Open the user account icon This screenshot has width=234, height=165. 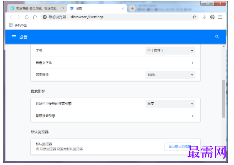click(212, 17)
